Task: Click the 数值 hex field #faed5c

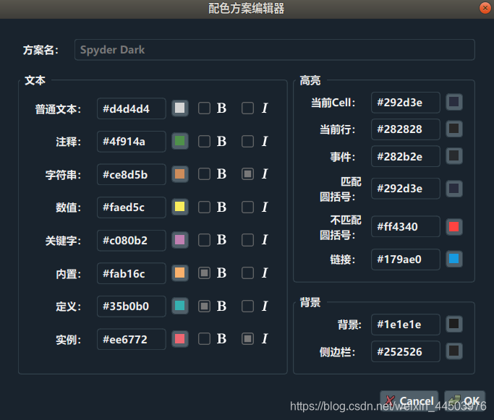Action: [x=132, y=207]
